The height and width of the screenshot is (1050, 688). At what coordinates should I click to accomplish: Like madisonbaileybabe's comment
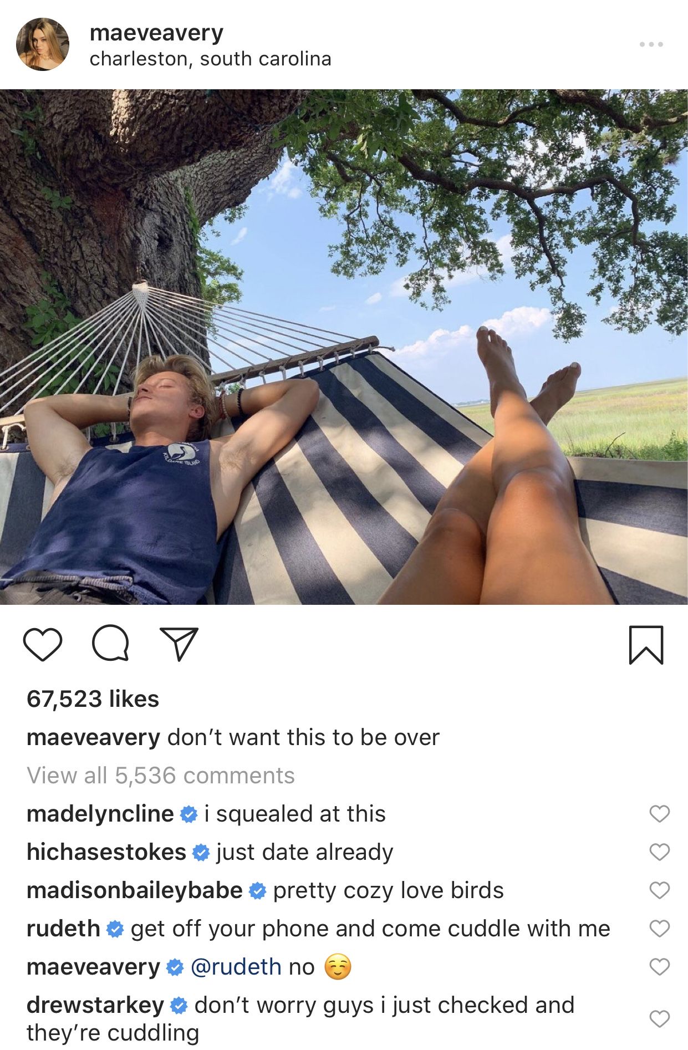click(659, 890)
